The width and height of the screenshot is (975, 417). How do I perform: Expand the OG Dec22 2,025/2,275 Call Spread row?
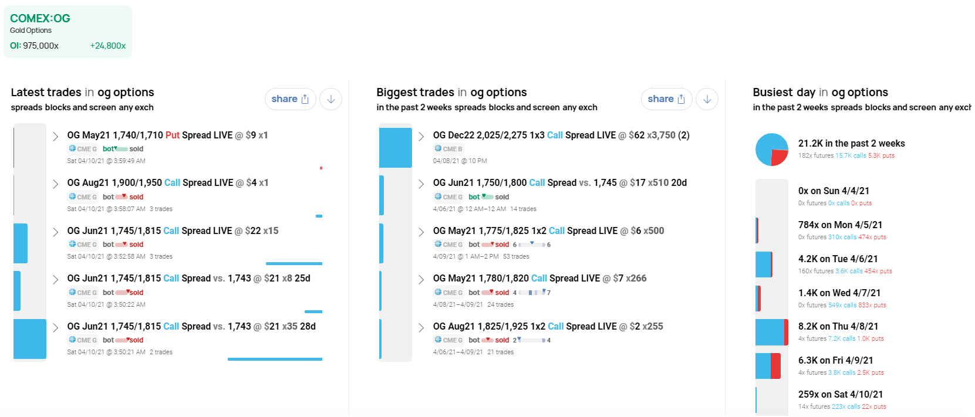421,136
